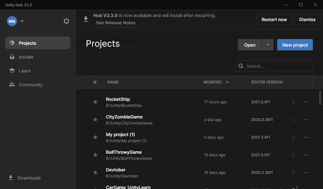Favorite the CityZombieGame project star
The height and width of the screenshot is (189, 323).
(x=95, y=120)
